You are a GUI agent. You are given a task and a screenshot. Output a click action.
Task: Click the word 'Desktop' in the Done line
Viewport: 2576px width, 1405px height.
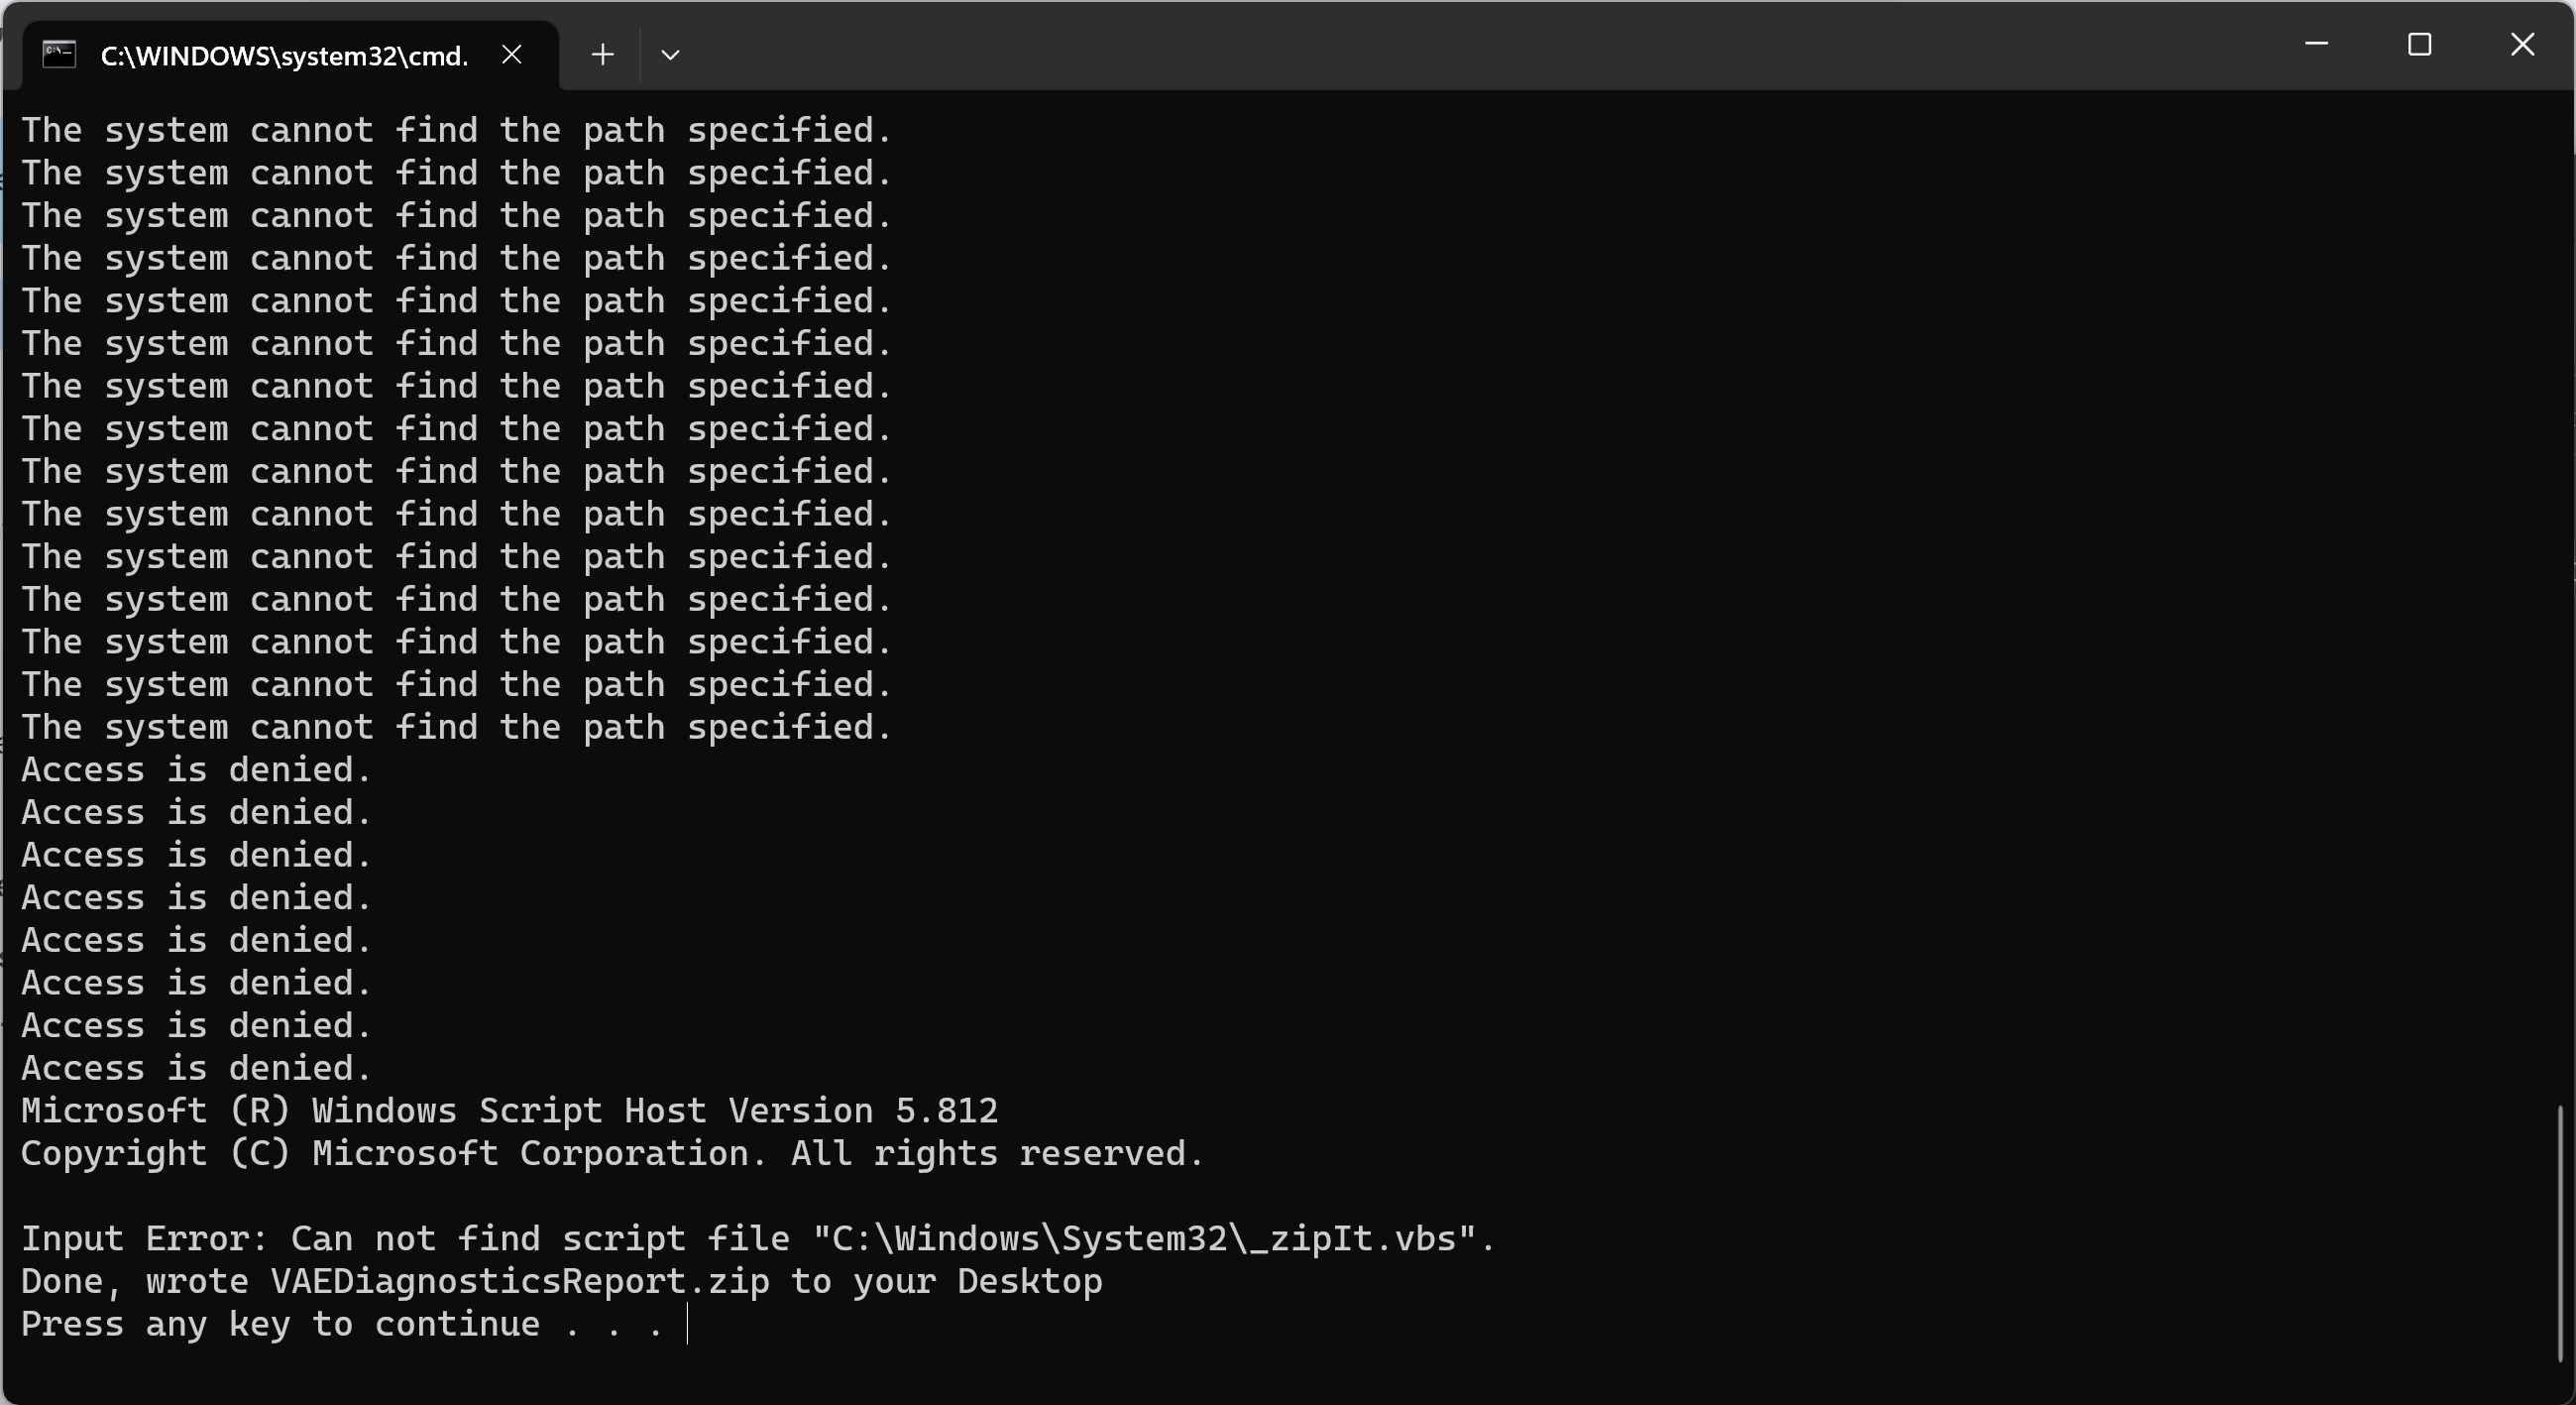click(x=1030, y=1282)
